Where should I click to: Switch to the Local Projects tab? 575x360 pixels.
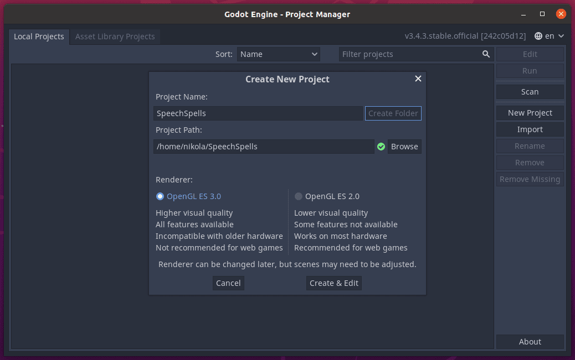[39, 36]
